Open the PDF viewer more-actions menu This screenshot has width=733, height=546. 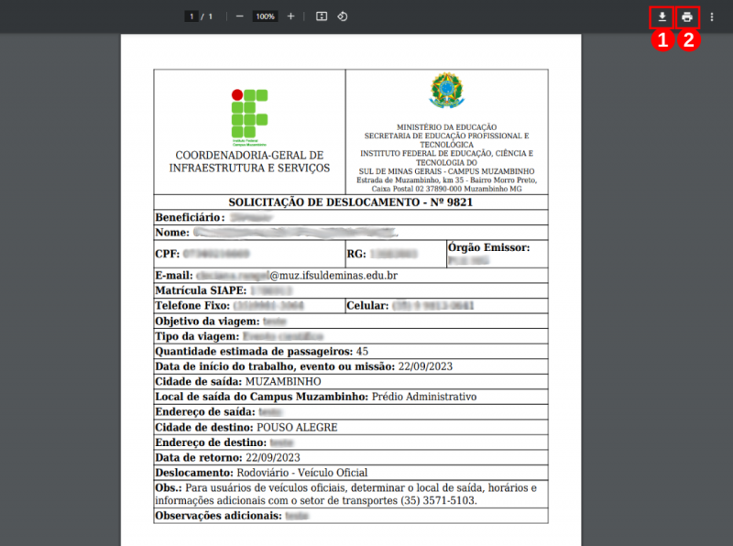pyautogui.click(x=712, y=16)
